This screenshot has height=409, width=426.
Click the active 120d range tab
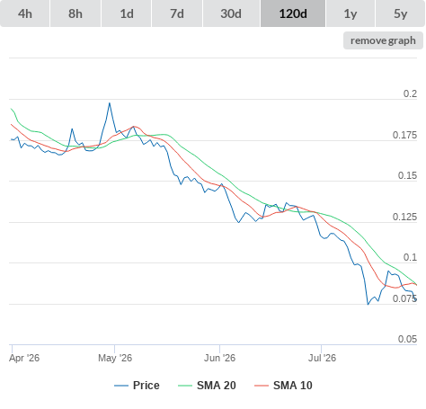(x=293, y=13)
